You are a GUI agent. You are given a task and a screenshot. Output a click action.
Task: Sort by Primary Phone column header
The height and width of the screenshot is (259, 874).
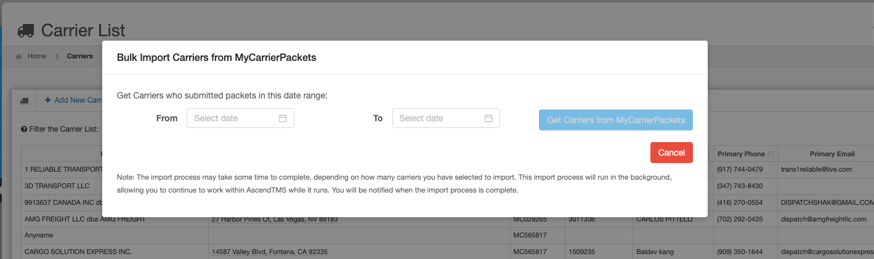(746, 154)
